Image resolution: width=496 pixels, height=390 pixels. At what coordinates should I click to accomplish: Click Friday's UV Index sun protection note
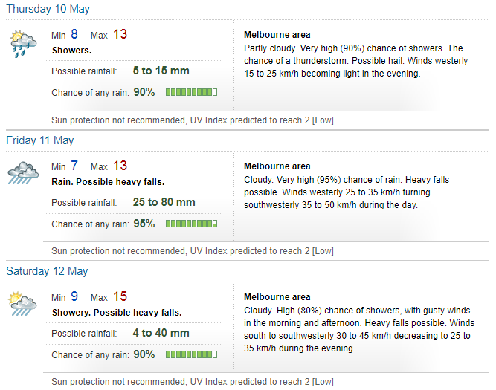(x=193, y=251)
